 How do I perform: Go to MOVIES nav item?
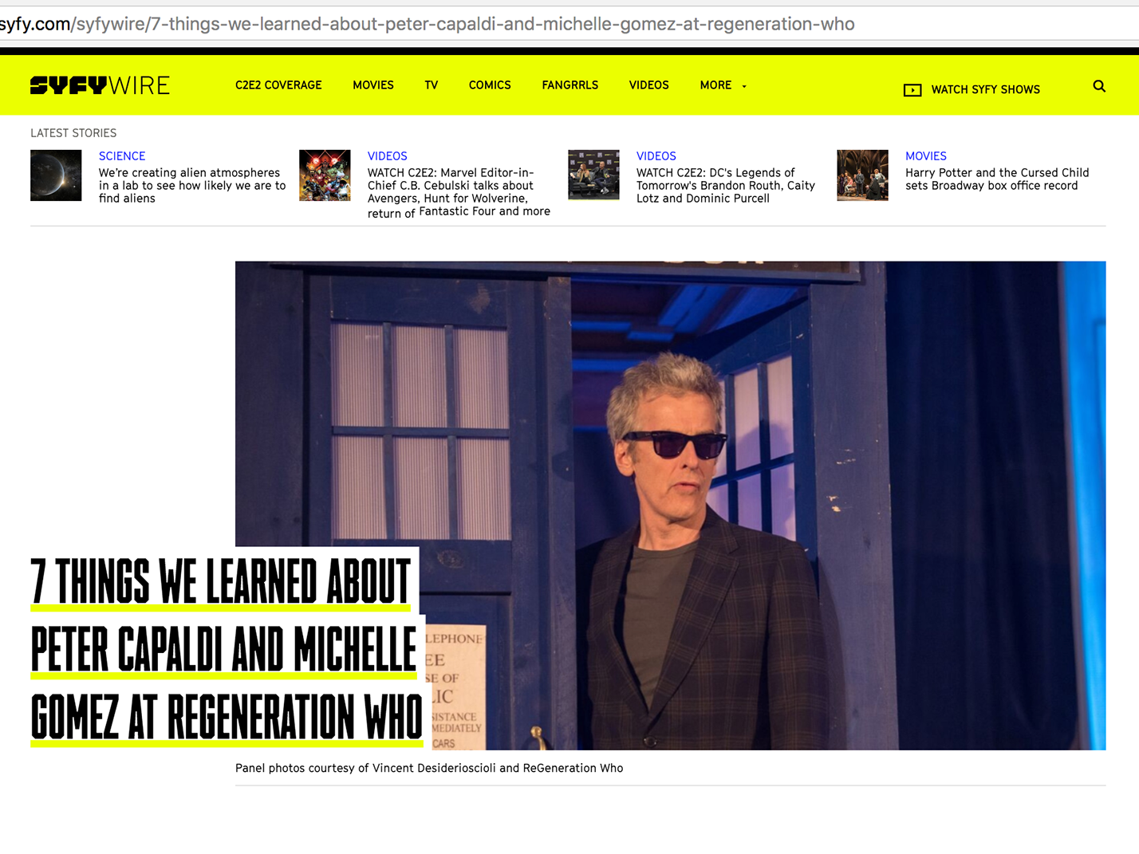pyautogui.click(x=373, y=85)
